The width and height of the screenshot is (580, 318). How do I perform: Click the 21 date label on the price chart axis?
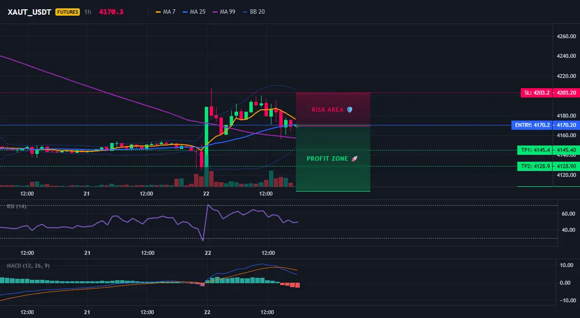pyautogui.click(x=87, y=194)
